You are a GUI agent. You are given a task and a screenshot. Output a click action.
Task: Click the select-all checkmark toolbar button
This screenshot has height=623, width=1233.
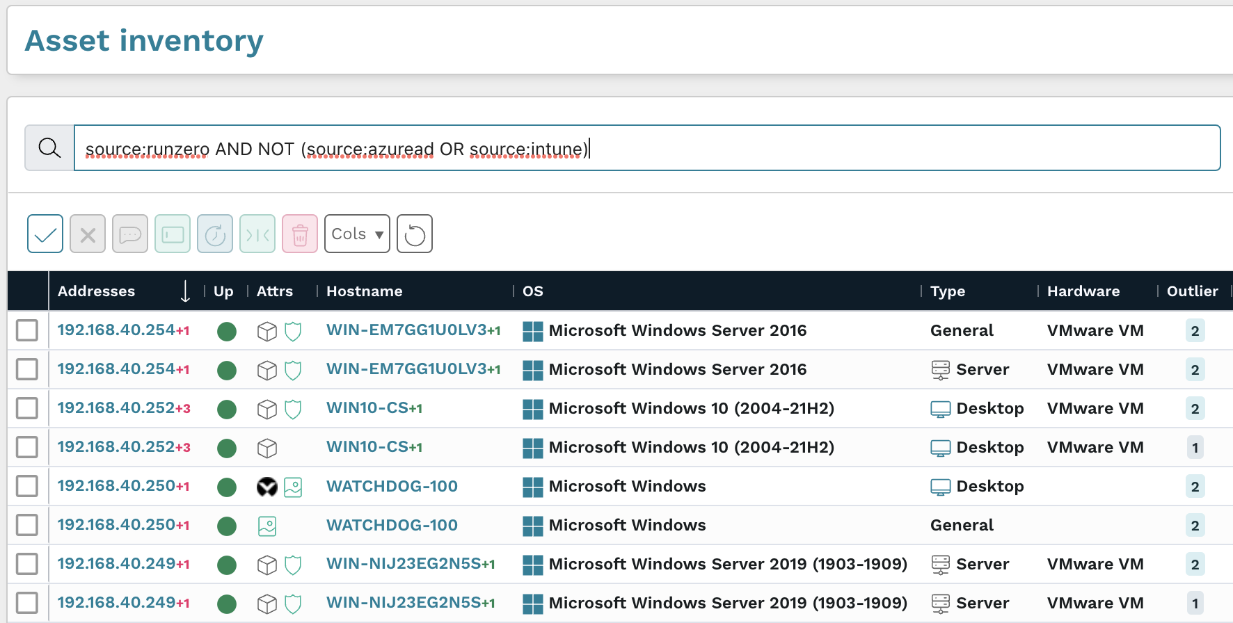click(x=45, y=234)
